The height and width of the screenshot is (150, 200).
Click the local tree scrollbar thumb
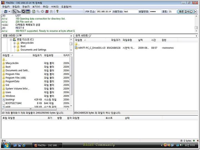(71, 44)
